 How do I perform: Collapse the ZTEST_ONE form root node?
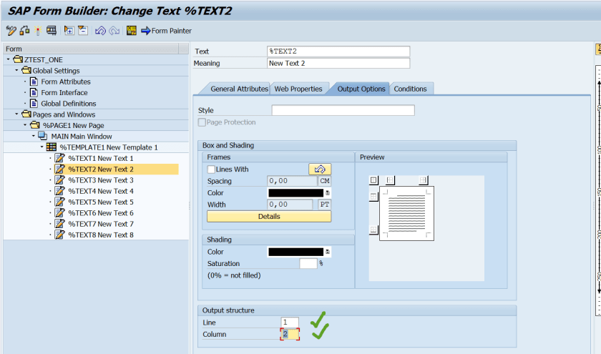tap(8, 59)
